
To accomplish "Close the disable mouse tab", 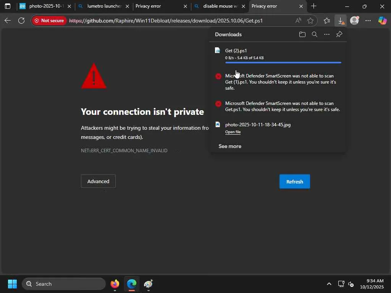I will tap(244, 6).
